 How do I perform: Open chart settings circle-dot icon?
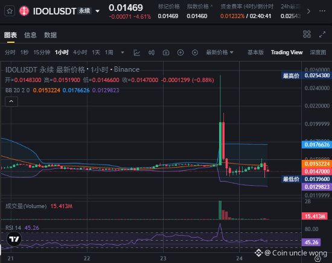tap(195, 52)
